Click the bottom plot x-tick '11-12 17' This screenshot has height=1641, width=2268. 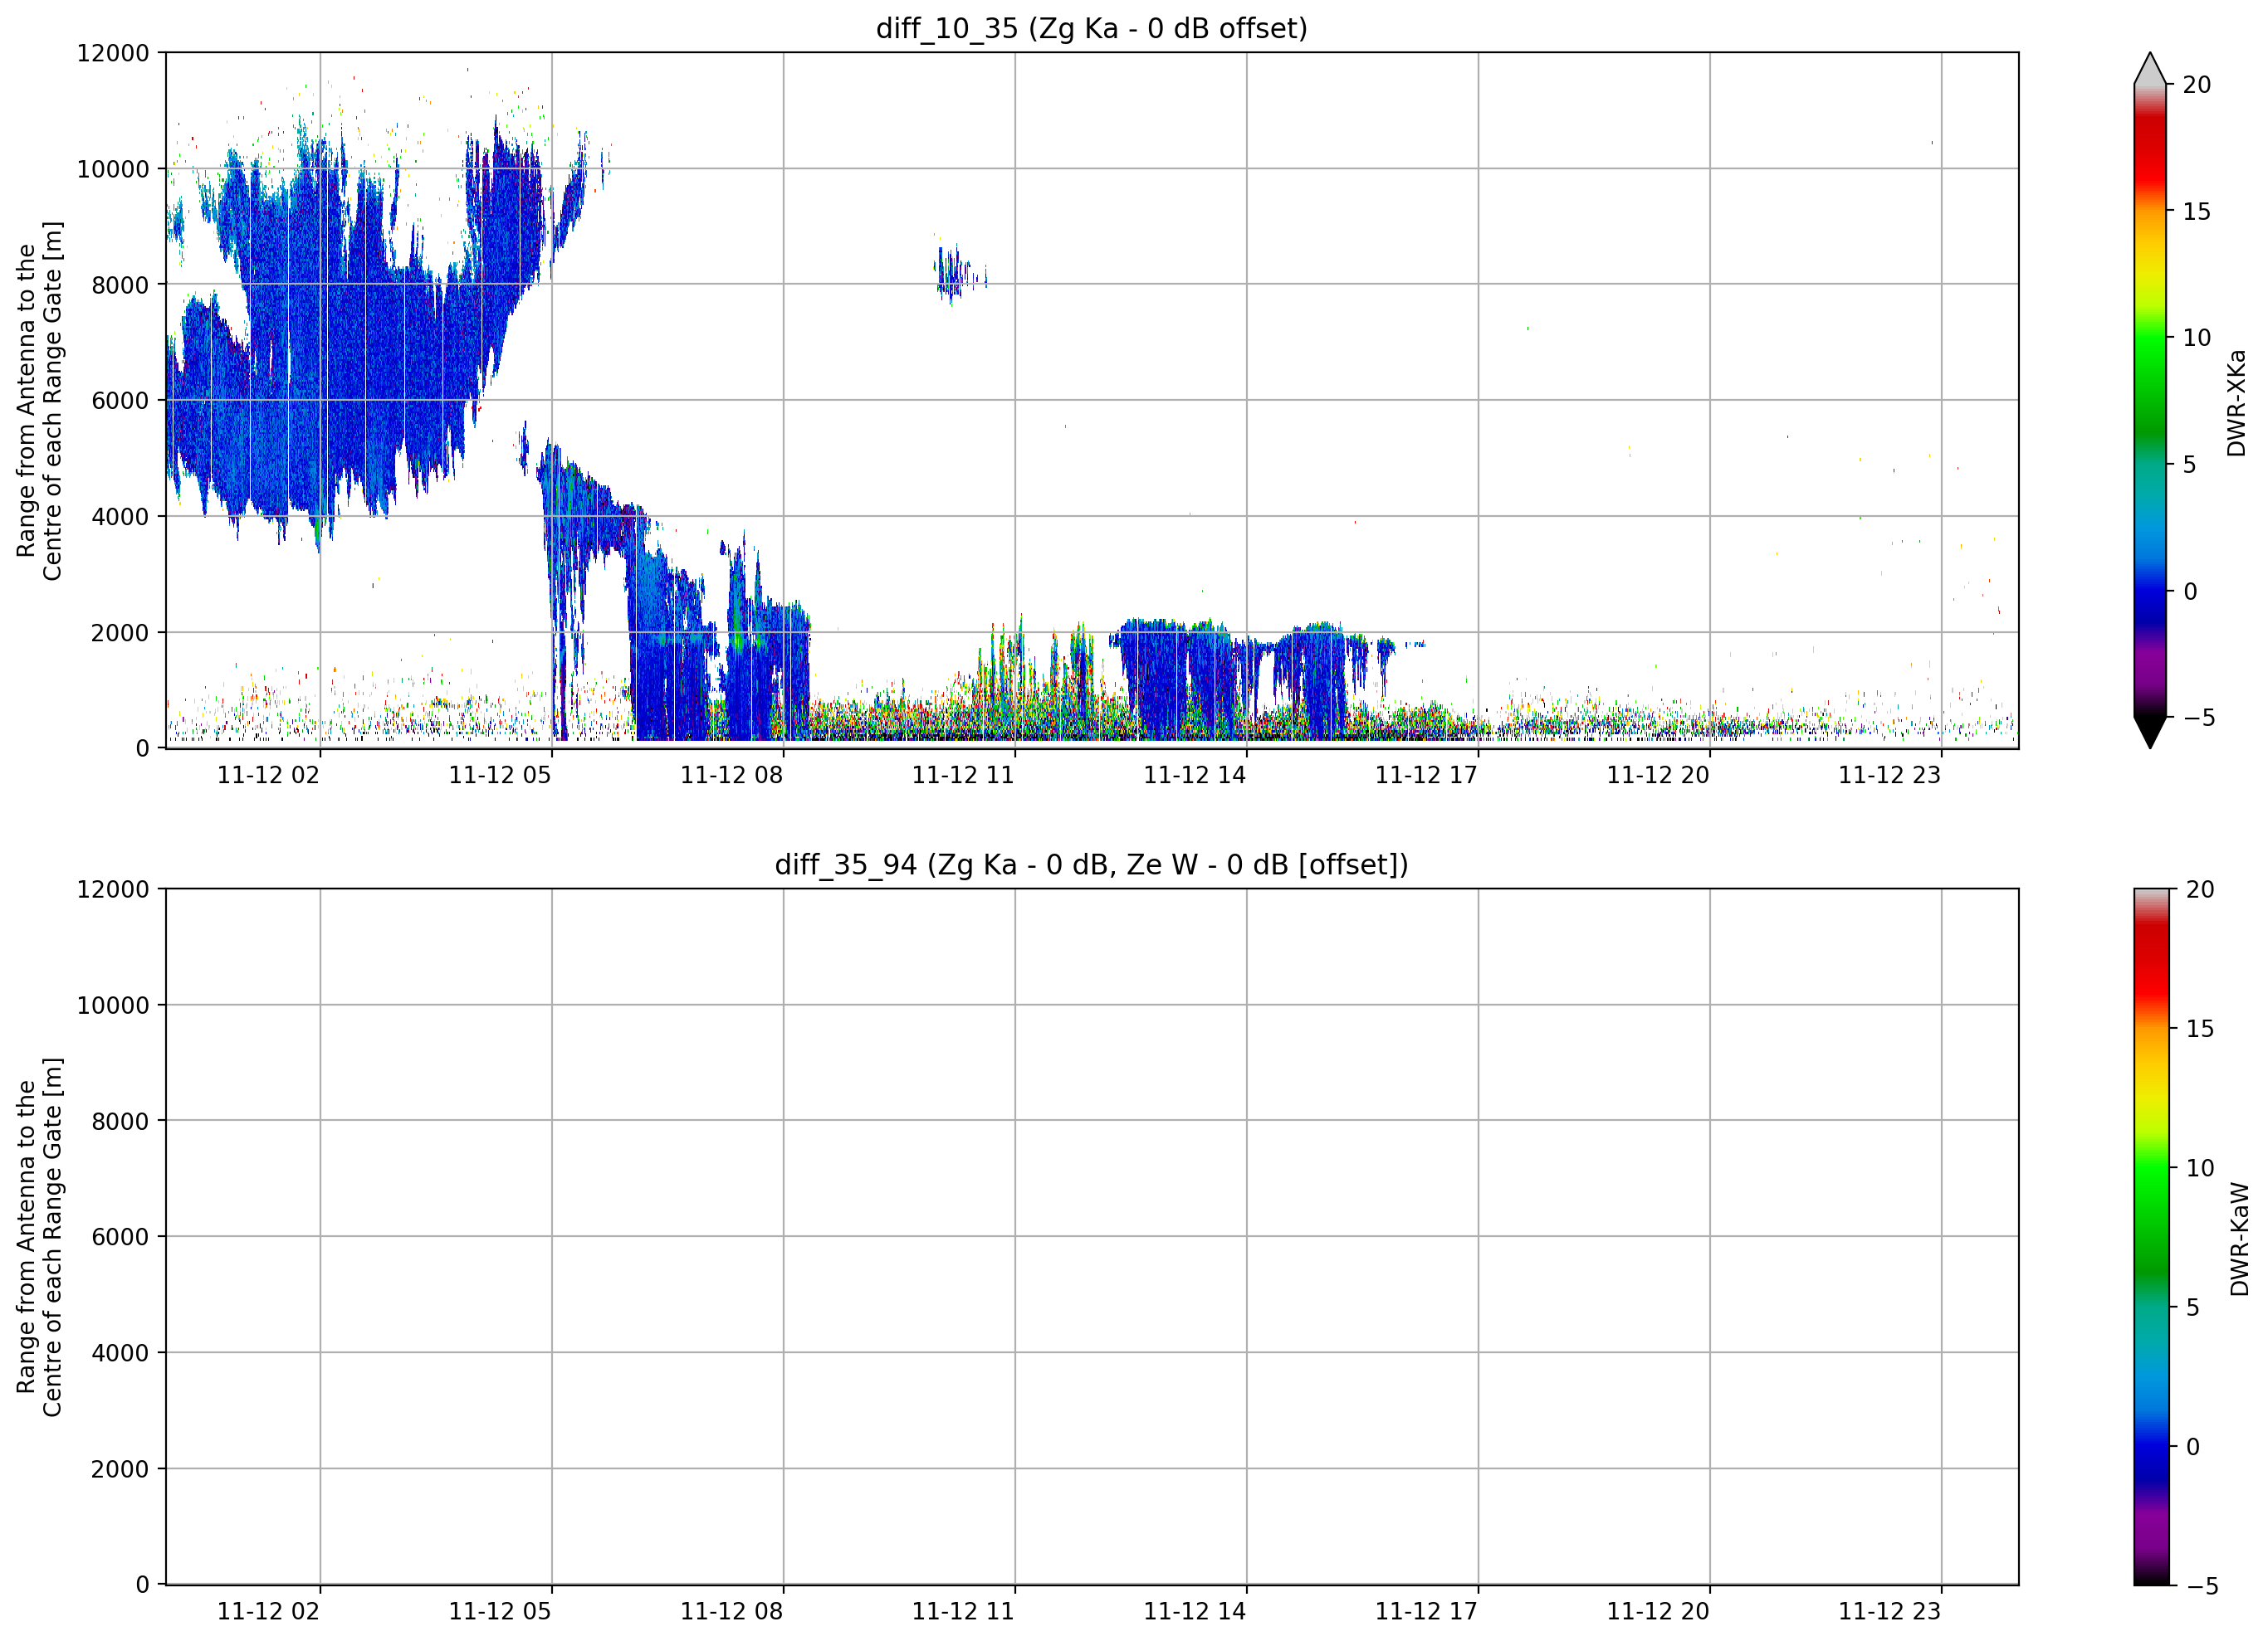[x=1426, y=1612]
